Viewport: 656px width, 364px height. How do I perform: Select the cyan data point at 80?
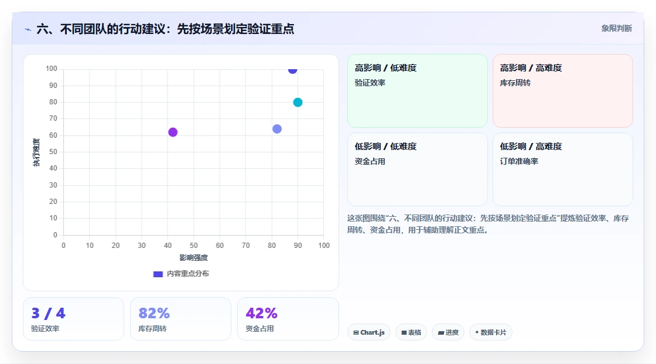(298, 102)
